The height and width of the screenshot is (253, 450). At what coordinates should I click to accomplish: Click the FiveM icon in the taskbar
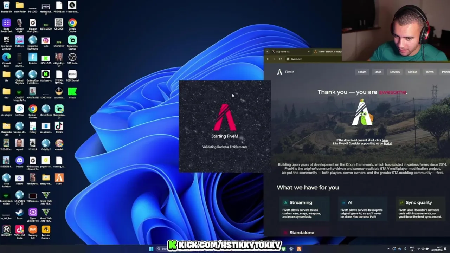(299, 249)
